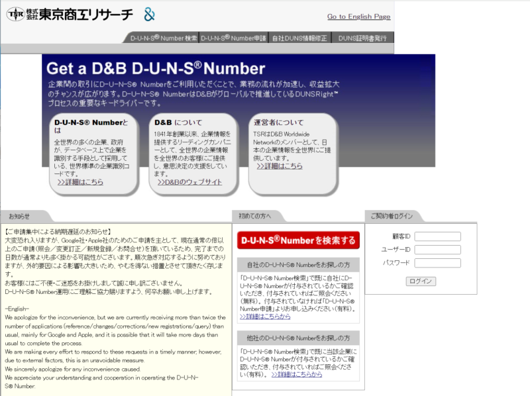The width and height of the screenshot is (530, 396).
Task: Open 詳細はこちらから link for 自社 D-U-N-S search
Action: coord(265,317)
